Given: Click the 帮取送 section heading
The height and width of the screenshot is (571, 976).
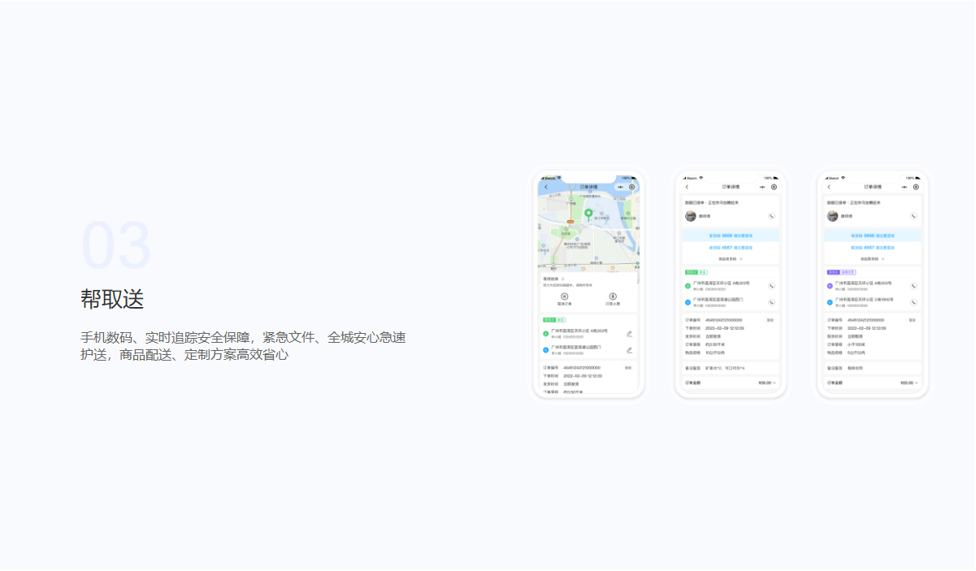Looking at the screenshot, I should [x=112, y=299].
